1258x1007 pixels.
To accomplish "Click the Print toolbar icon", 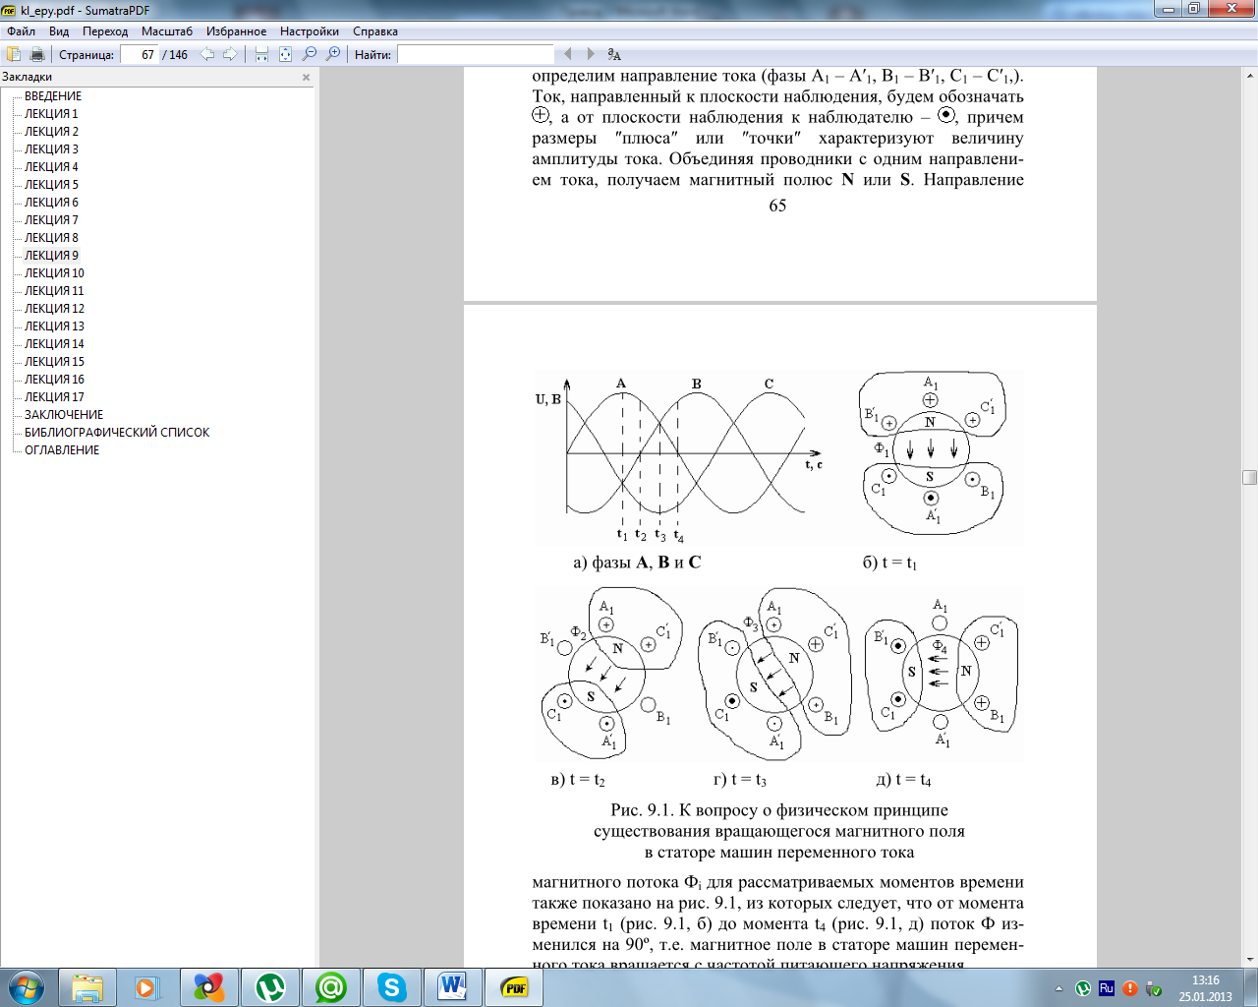I will [x=37, y=54].
